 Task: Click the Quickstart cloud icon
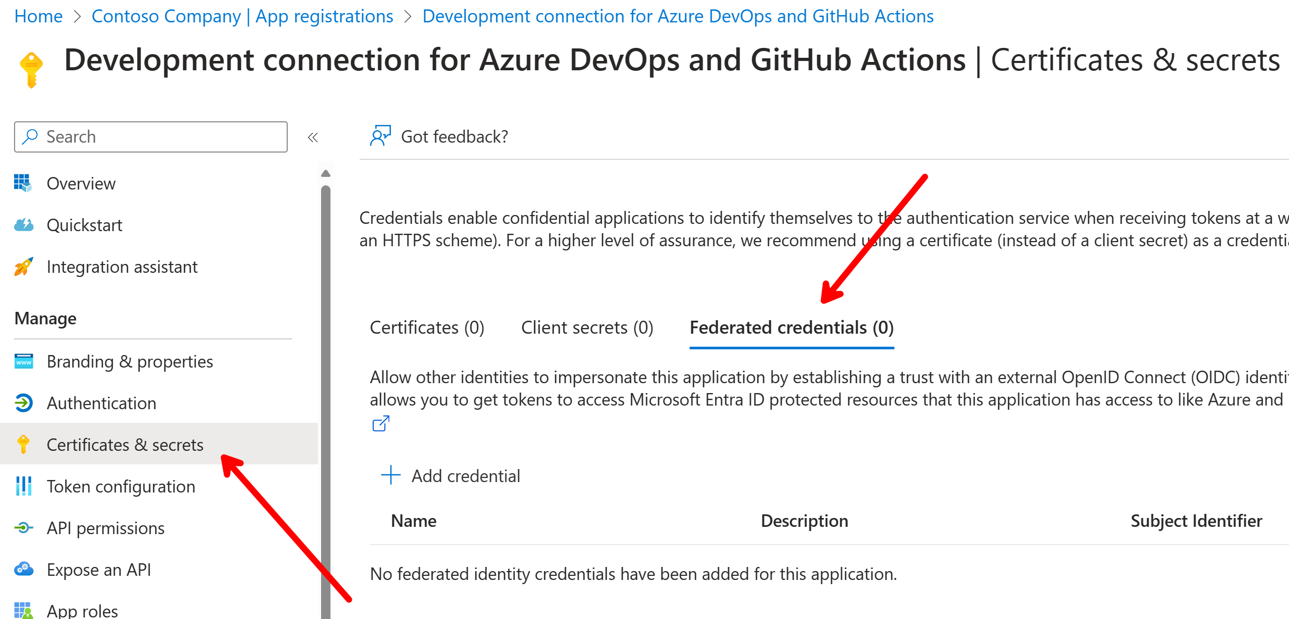23,225
